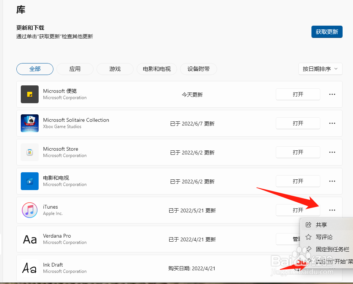Click the share icon in context menu
Viewport: 353px width, 284px height.
[308, 225]
